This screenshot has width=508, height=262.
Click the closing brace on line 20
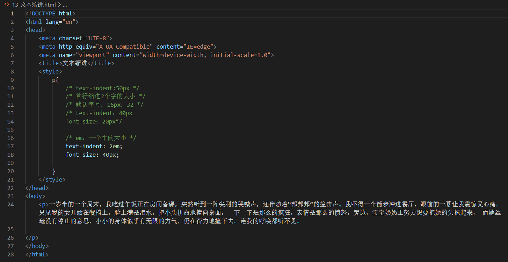(x=54, y=171)
